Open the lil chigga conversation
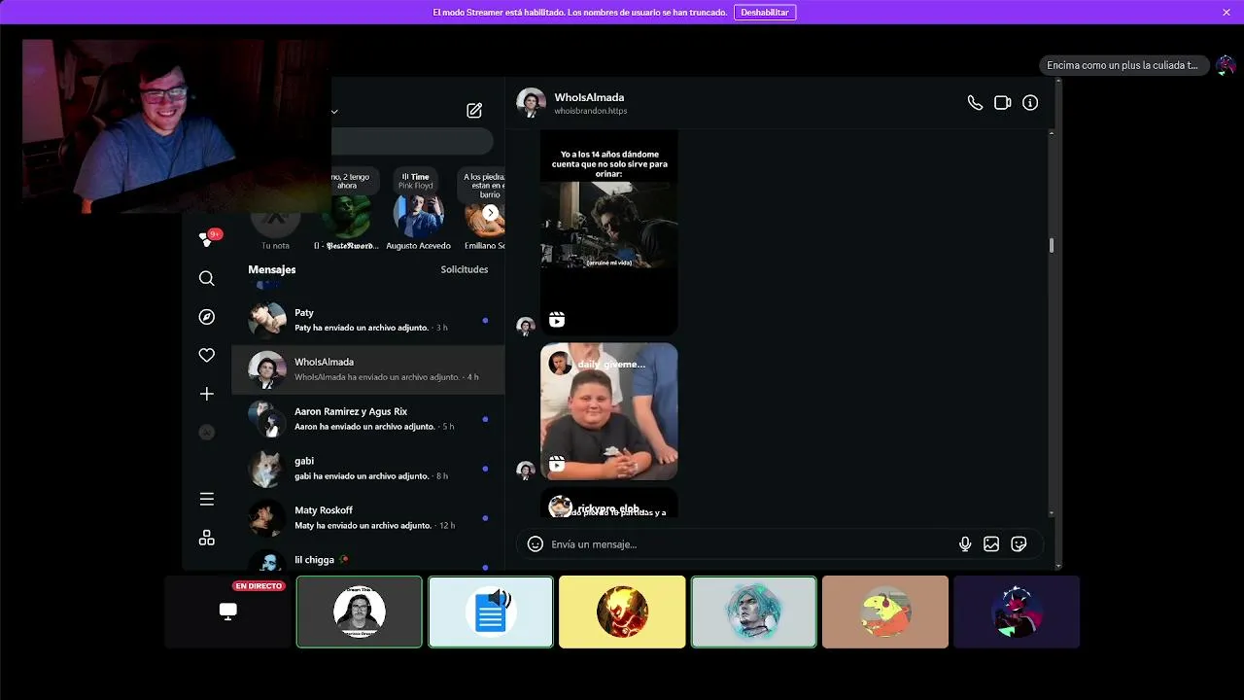Viewport: 1244px width, 700px height. coord(368,559)
